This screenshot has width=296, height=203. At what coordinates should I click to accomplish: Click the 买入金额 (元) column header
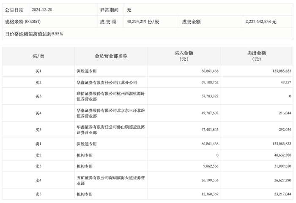coord(184,56)
